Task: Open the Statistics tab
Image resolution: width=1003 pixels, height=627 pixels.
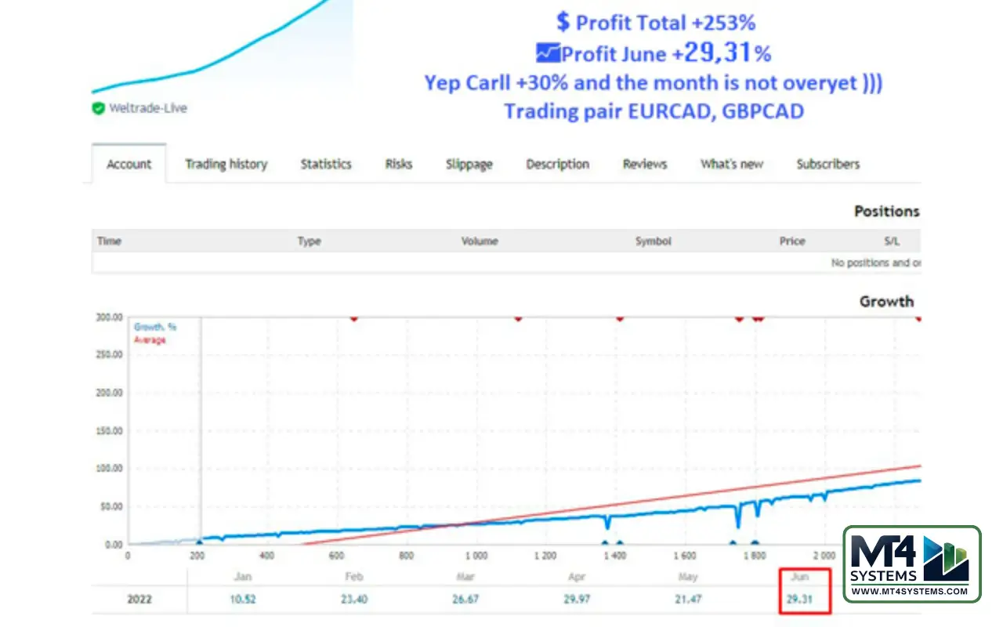Action: 325,165
